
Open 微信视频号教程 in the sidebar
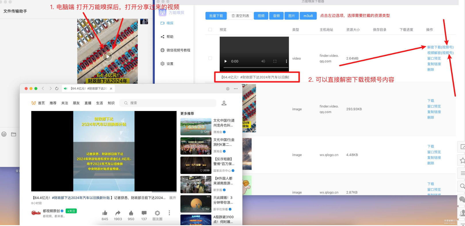tap(175, 50)
